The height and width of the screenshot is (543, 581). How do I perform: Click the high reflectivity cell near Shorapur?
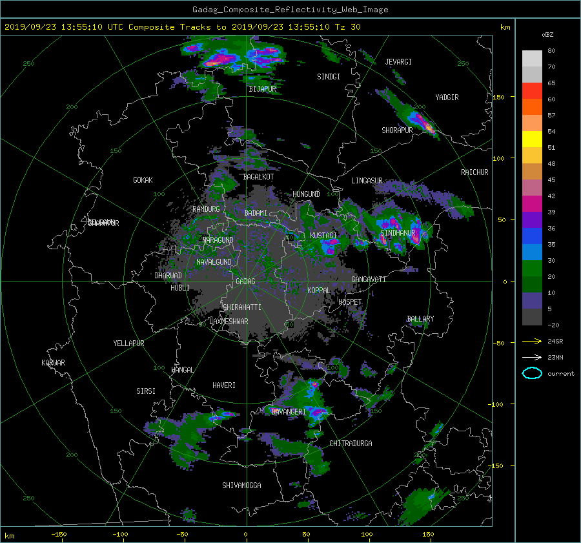[423, 123]
